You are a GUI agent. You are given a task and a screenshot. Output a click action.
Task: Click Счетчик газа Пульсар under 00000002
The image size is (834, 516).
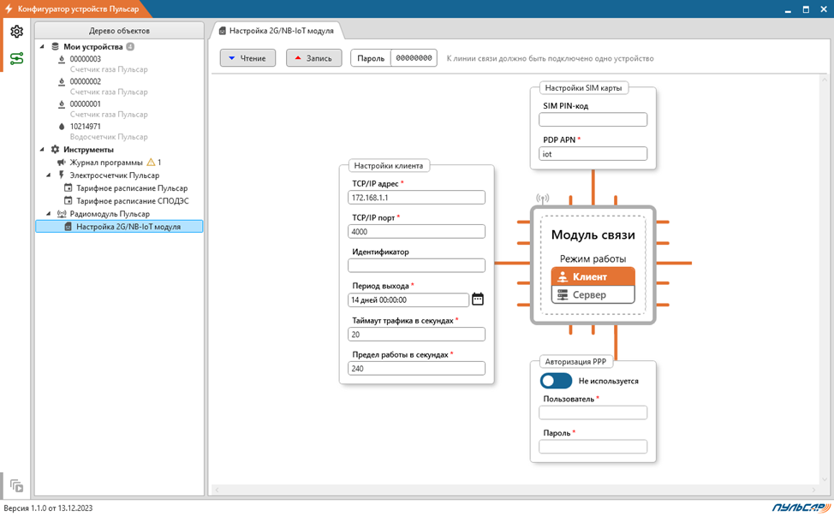(109, 92)
